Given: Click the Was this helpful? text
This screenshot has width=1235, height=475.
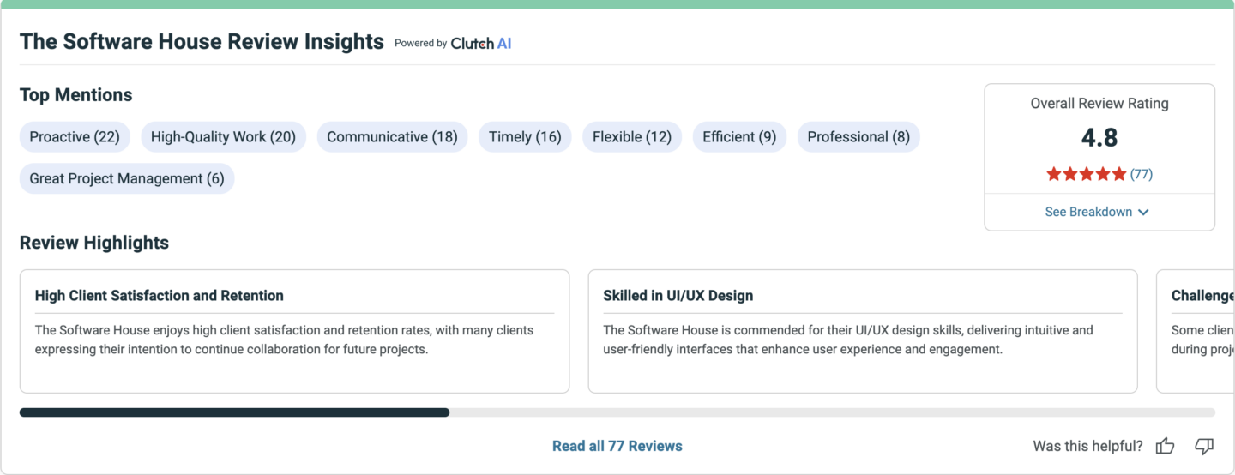Looking at the screenshot, I should click(1087, 446).
